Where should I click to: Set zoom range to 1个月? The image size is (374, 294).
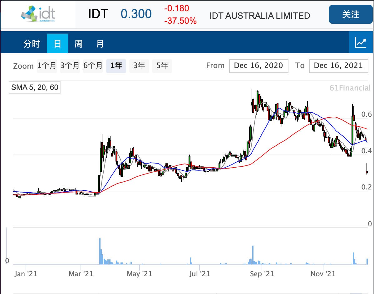pos(47,66)
